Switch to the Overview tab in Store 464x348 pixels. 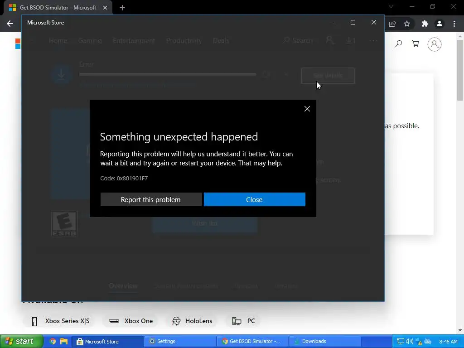[x=123, y=286]
